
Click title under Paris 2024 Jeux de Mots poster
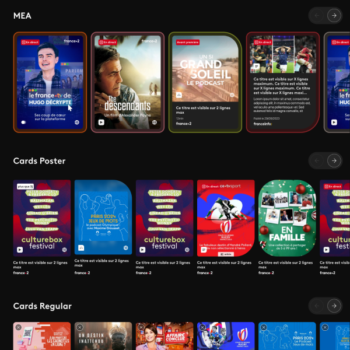point(101,263)
